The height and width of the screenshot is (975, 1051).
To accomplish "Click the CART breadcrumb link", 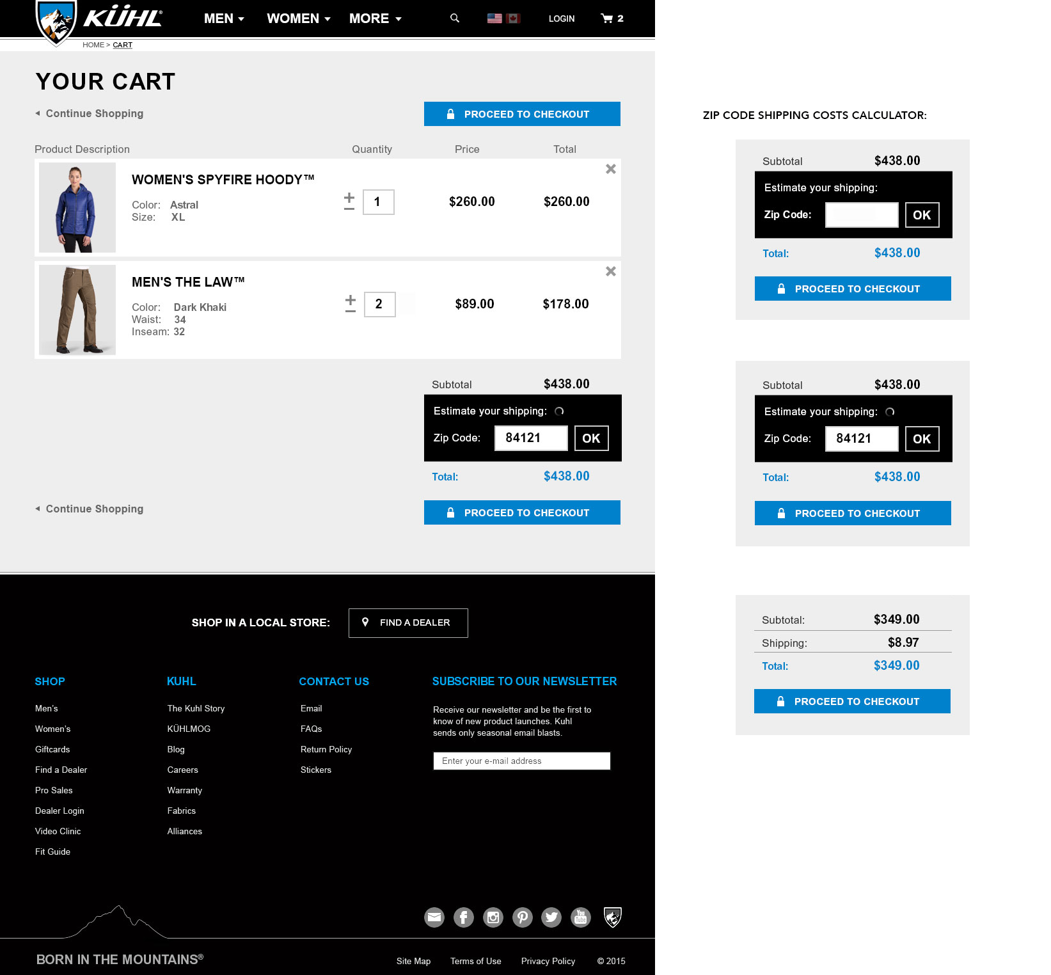I will (123, 45).
